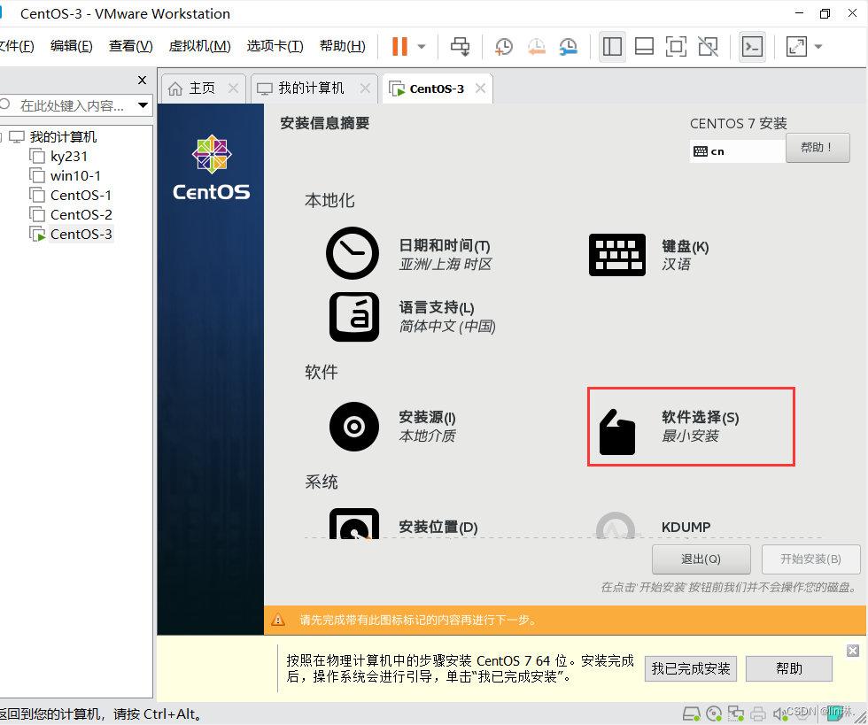Click the warning triangle icon in orange bar
Image resolution: width=868 pixels, height=725 pixels.
pos(278,620)
